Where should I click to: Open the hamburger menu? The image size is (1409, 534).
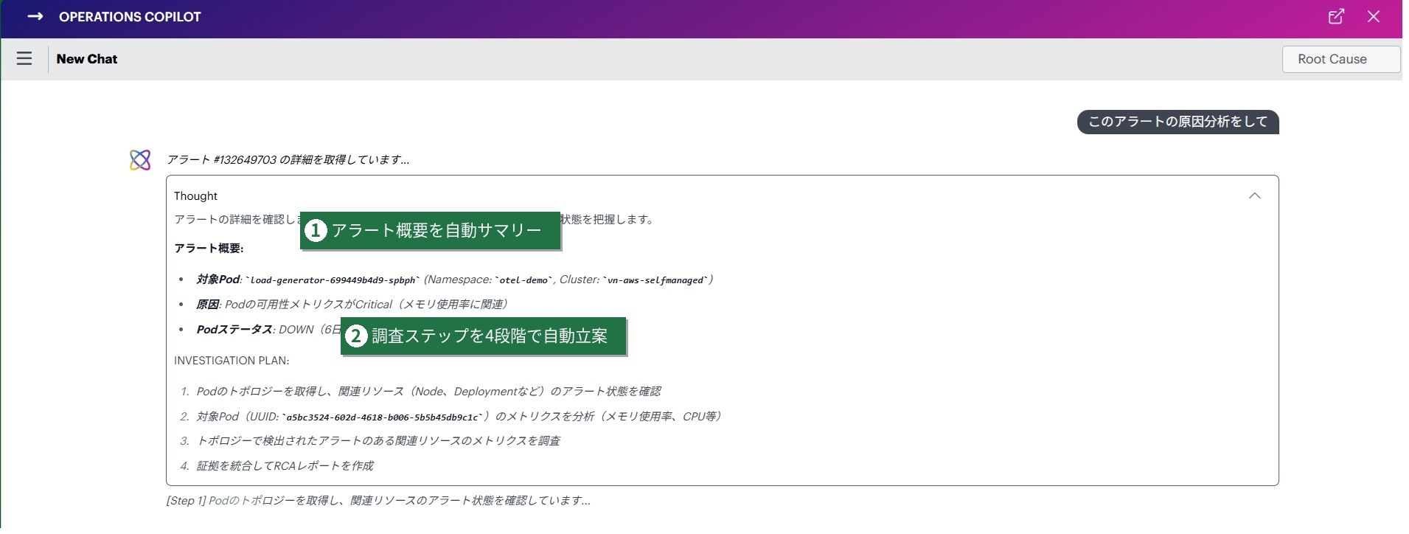tap(24, 58)
